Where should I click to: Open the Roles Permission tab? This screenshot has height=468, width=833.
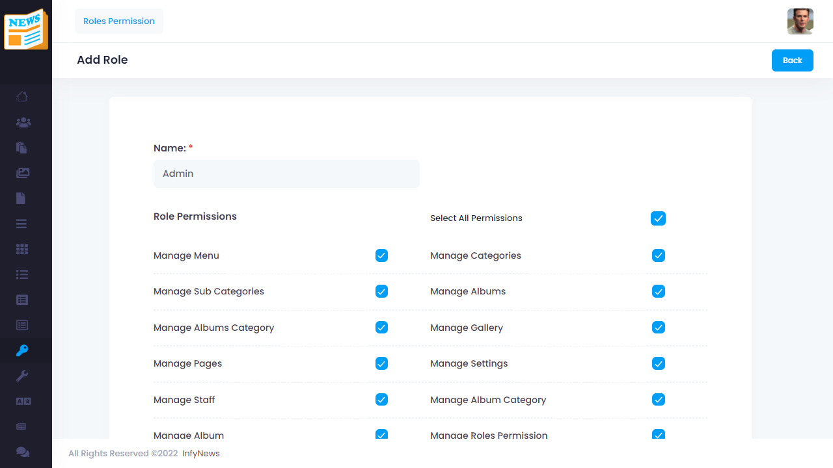tap(119, 21)
